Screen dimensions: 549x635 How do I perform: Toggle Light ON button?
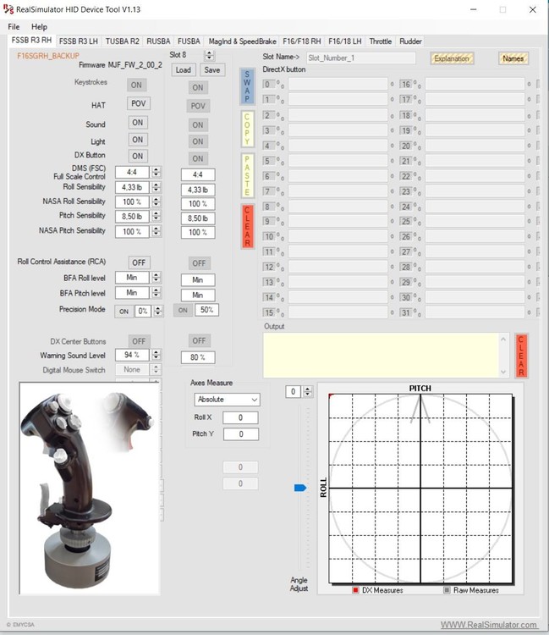(x=138, y=140)
